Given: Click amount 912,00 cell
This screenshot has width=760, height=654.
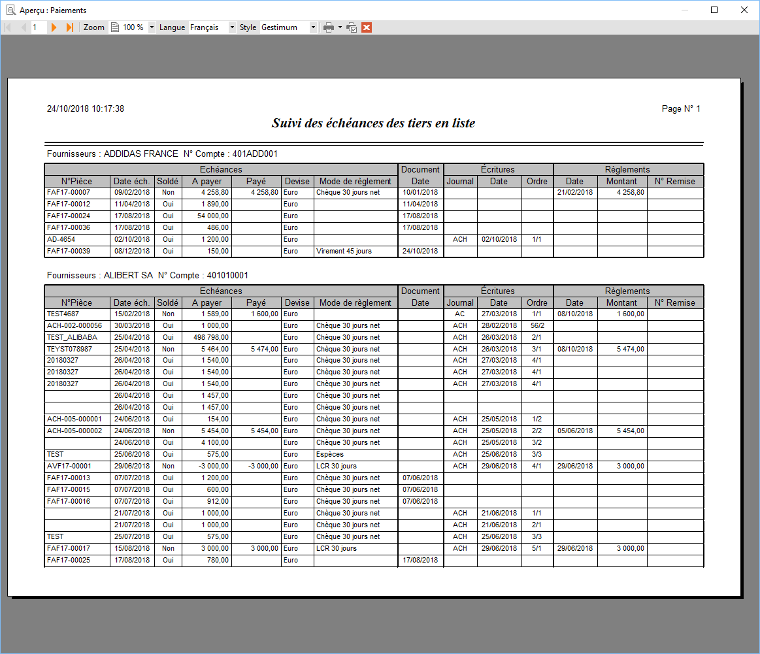Looking at the screenshot, I should pyautogui.click(x=207, y=501).
